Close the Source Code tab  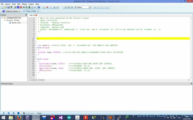[38, 11]
